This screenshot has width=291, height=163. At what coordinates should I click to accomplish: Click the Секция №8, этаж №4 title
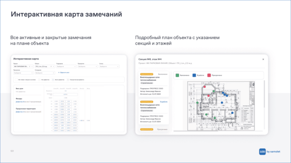click(x=150, y=59)
